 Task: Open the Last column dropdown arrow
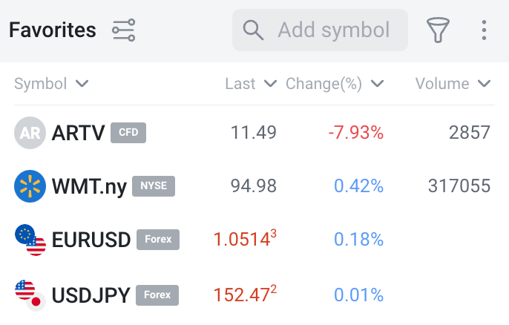270,84
